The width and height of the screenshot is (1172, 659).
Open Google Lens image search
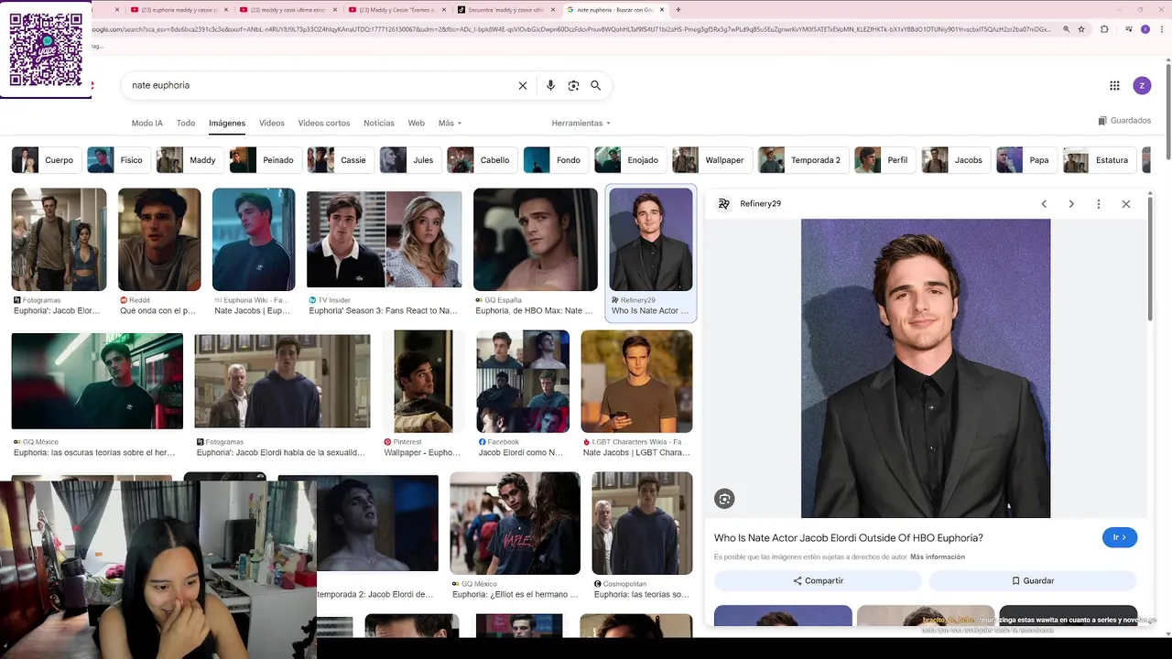click(x=573, y=85)
